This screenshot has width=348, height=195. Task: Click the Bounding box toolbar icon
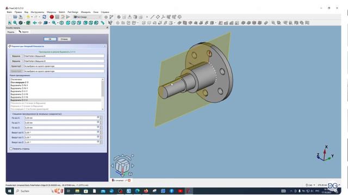pyautogui.click(x=28, y=23)
